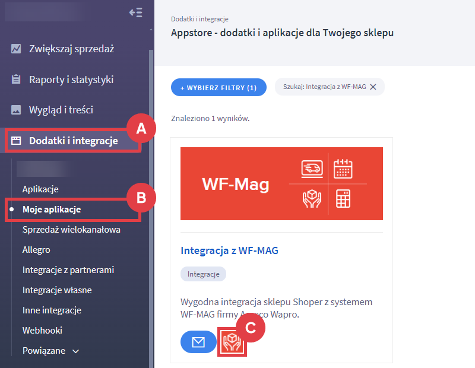Click the chart icon beside Zwiększaj sprzedaż
475x368 pixels.
click(17, 49)
